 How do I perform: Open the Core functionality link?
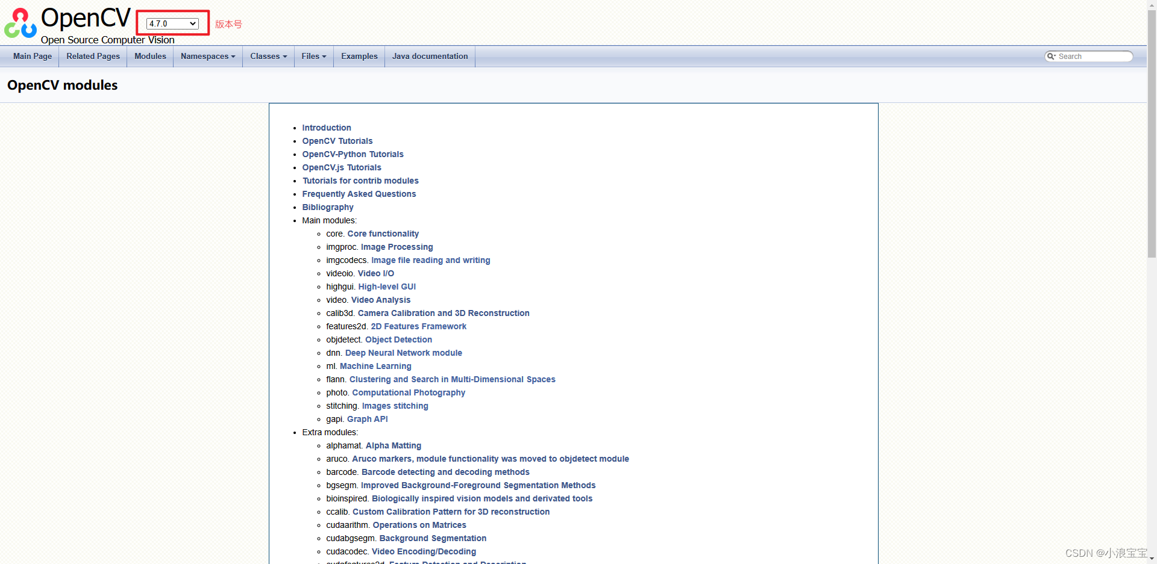click(x=383, y=234)
